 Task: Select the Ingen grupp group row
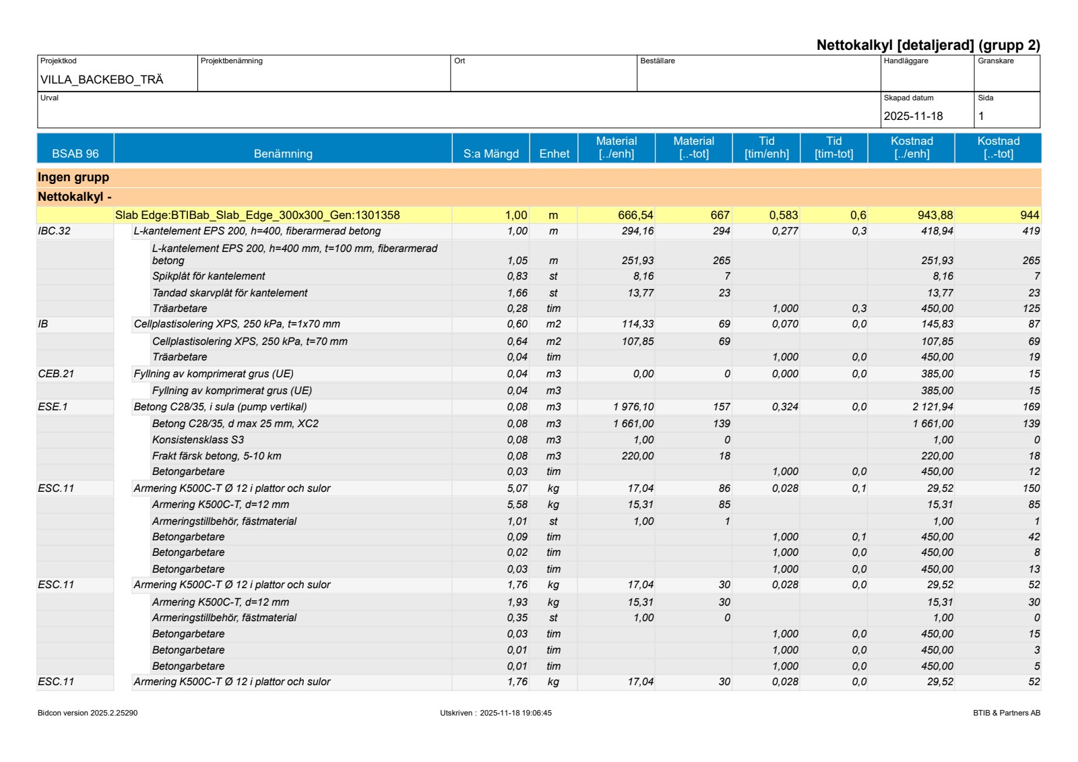73,177
